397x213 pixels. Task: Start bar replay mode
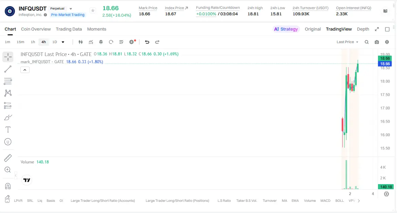[111, 42]
